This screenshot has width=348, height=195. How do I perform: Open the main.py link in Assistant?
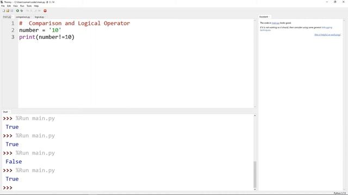pos(276,23)
